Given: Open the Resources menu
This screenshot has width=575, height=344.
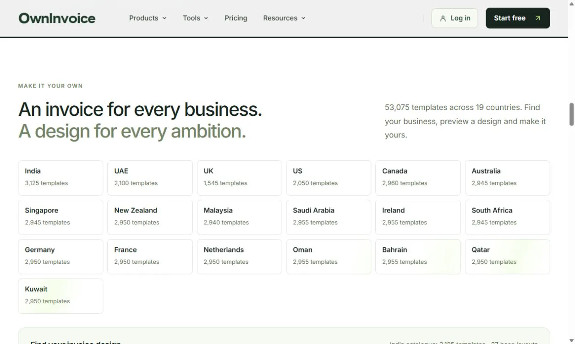Looking at the screenshot, I should click(284, 18).
